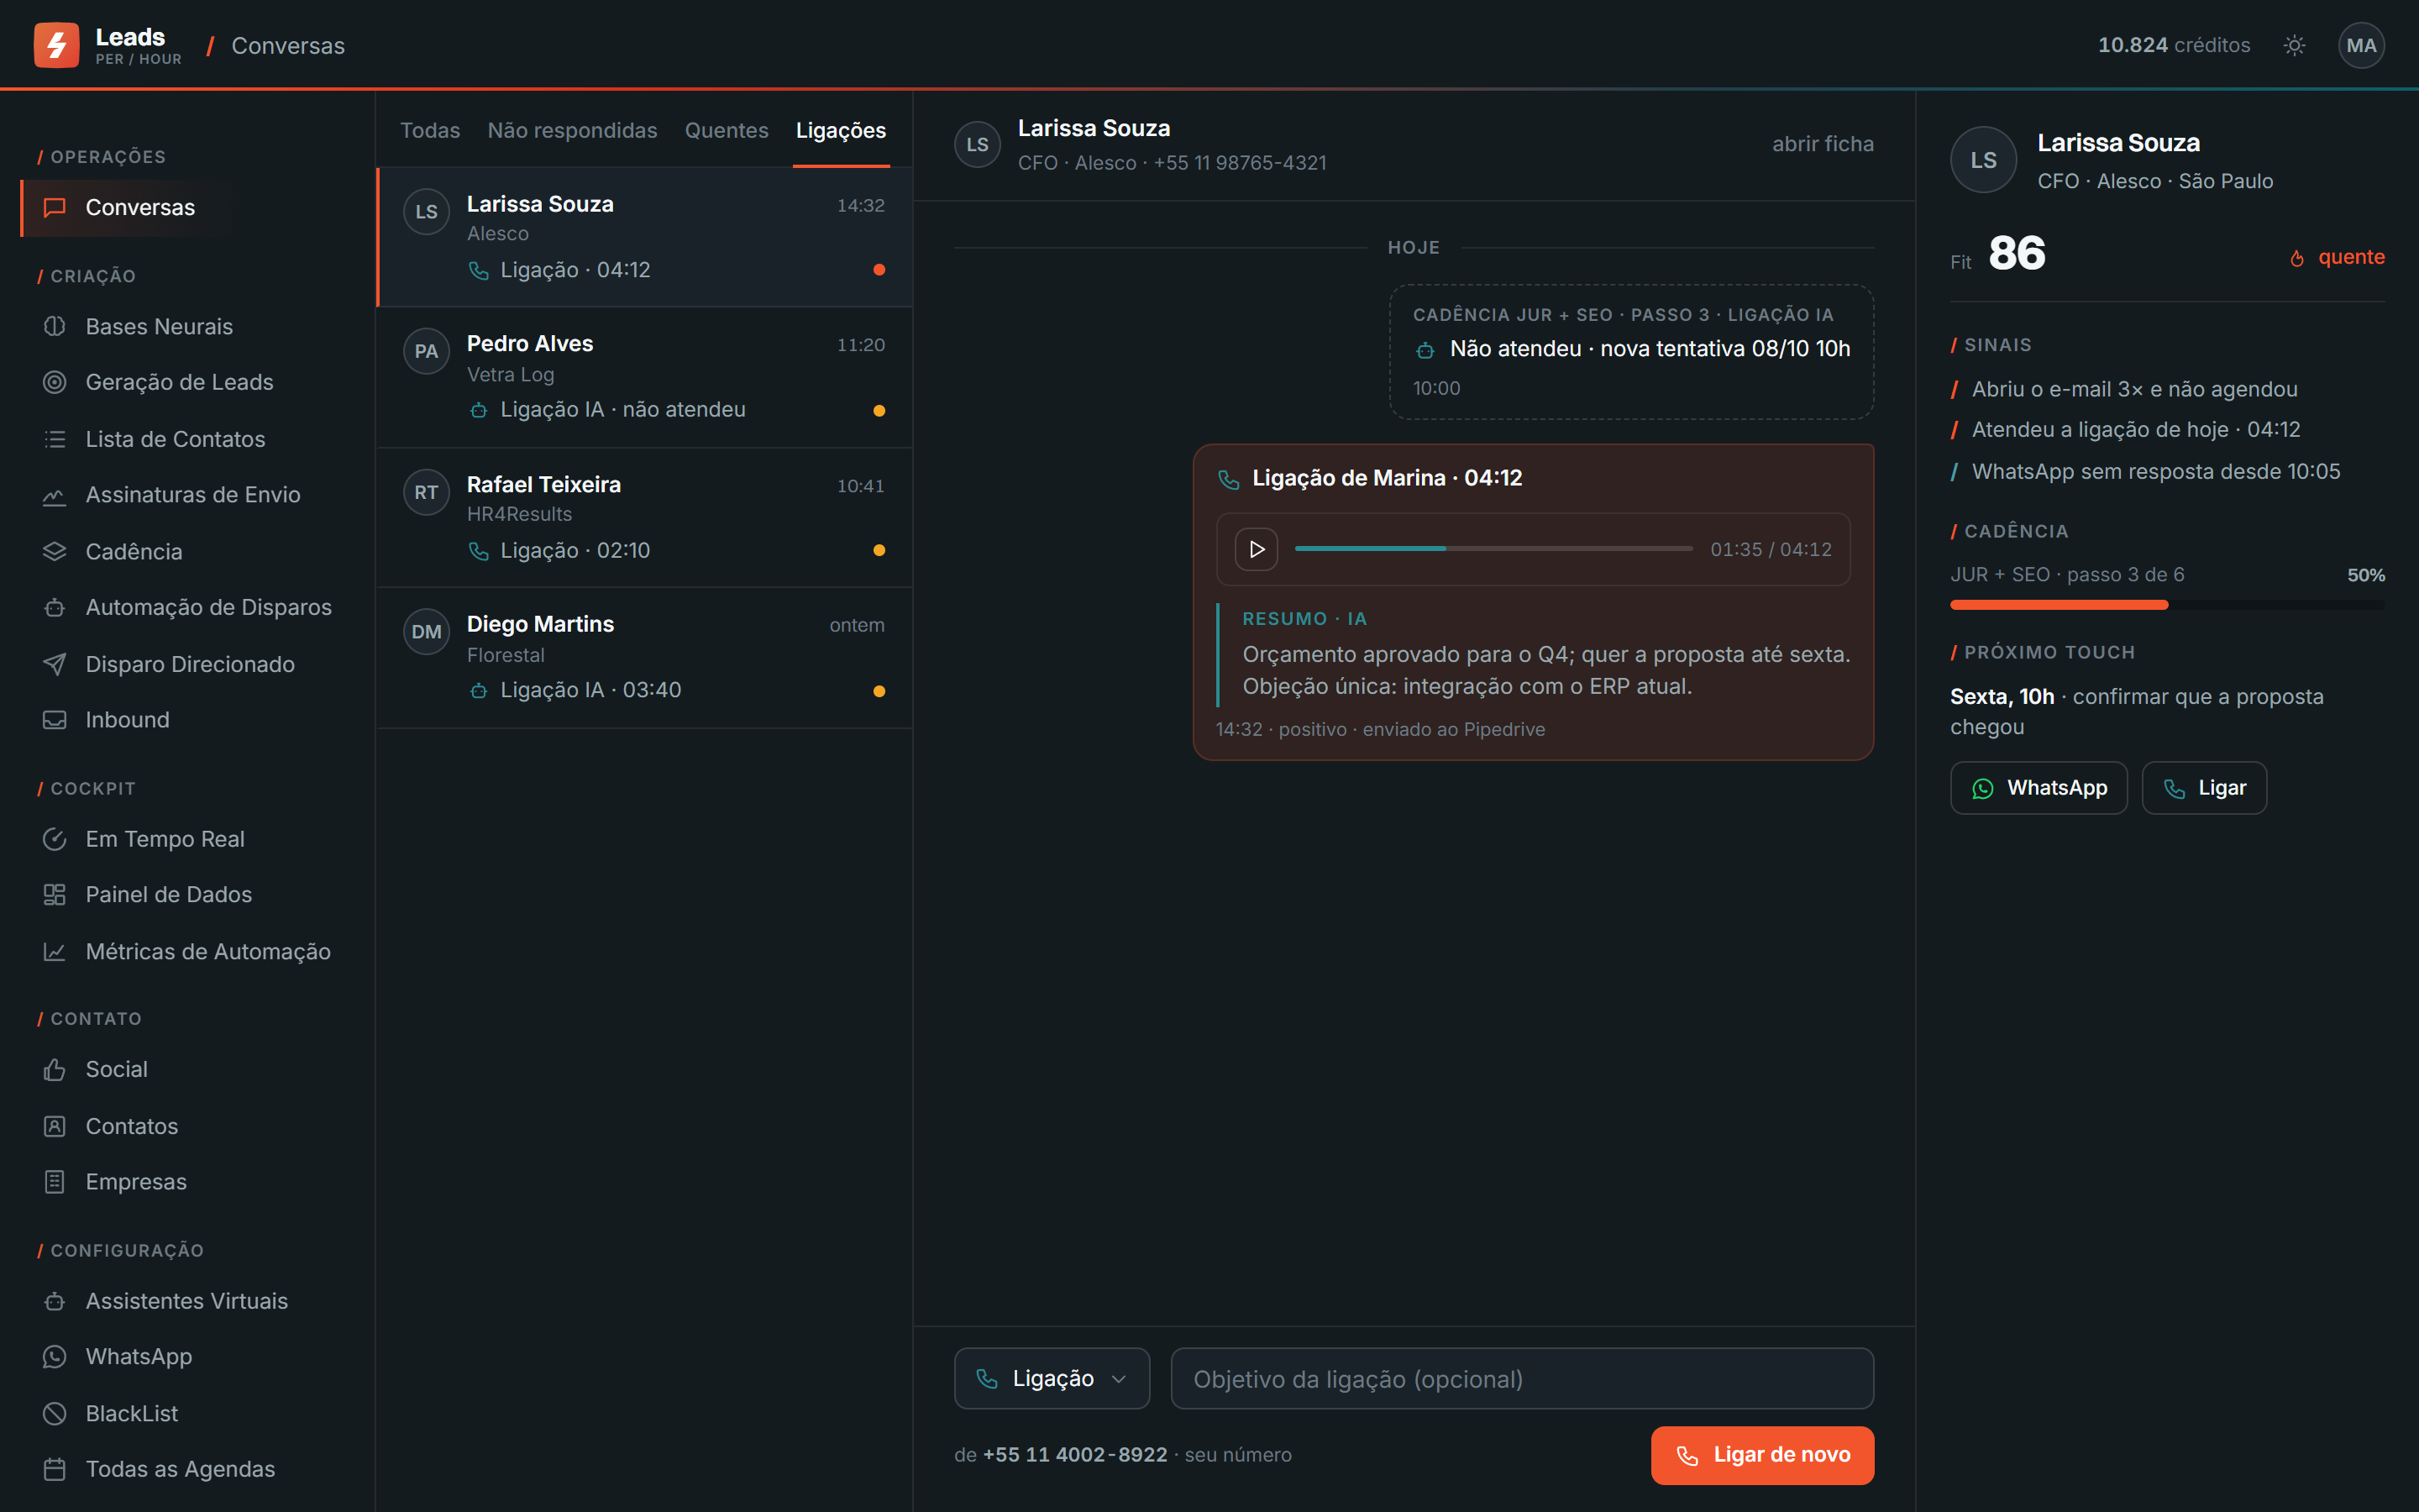Click the Conversas sidebar item
The height and width of the screenshot is (1512, 2419).
186,208
